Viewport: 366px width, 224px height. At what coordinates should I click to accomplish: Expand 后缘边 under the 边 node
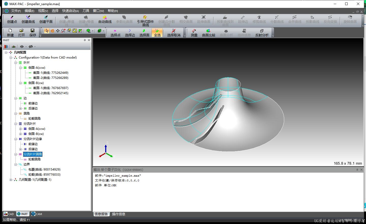tap(21, 108)
